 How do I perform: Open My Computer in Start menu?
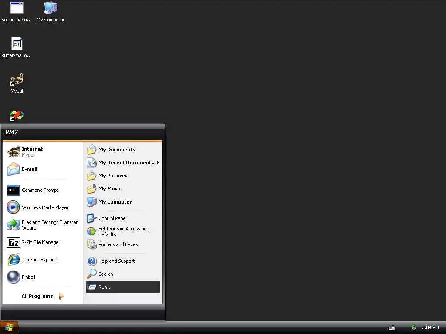[122, 202]
